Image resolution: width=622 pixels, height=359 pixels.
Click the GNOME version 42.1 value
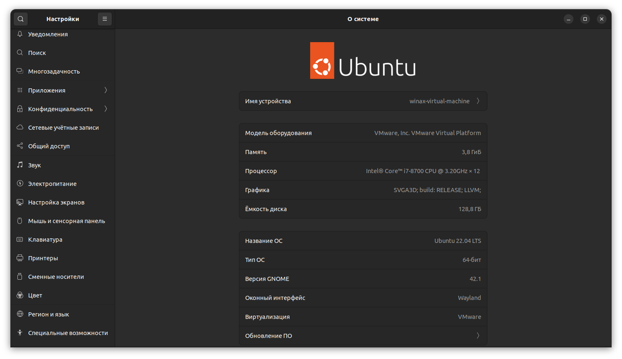pyautogui.click(x=475, y=279)
